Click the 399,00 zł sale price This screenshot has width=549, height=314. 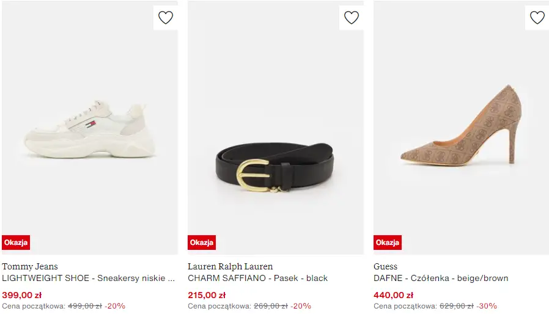click(x=21, y=295)
